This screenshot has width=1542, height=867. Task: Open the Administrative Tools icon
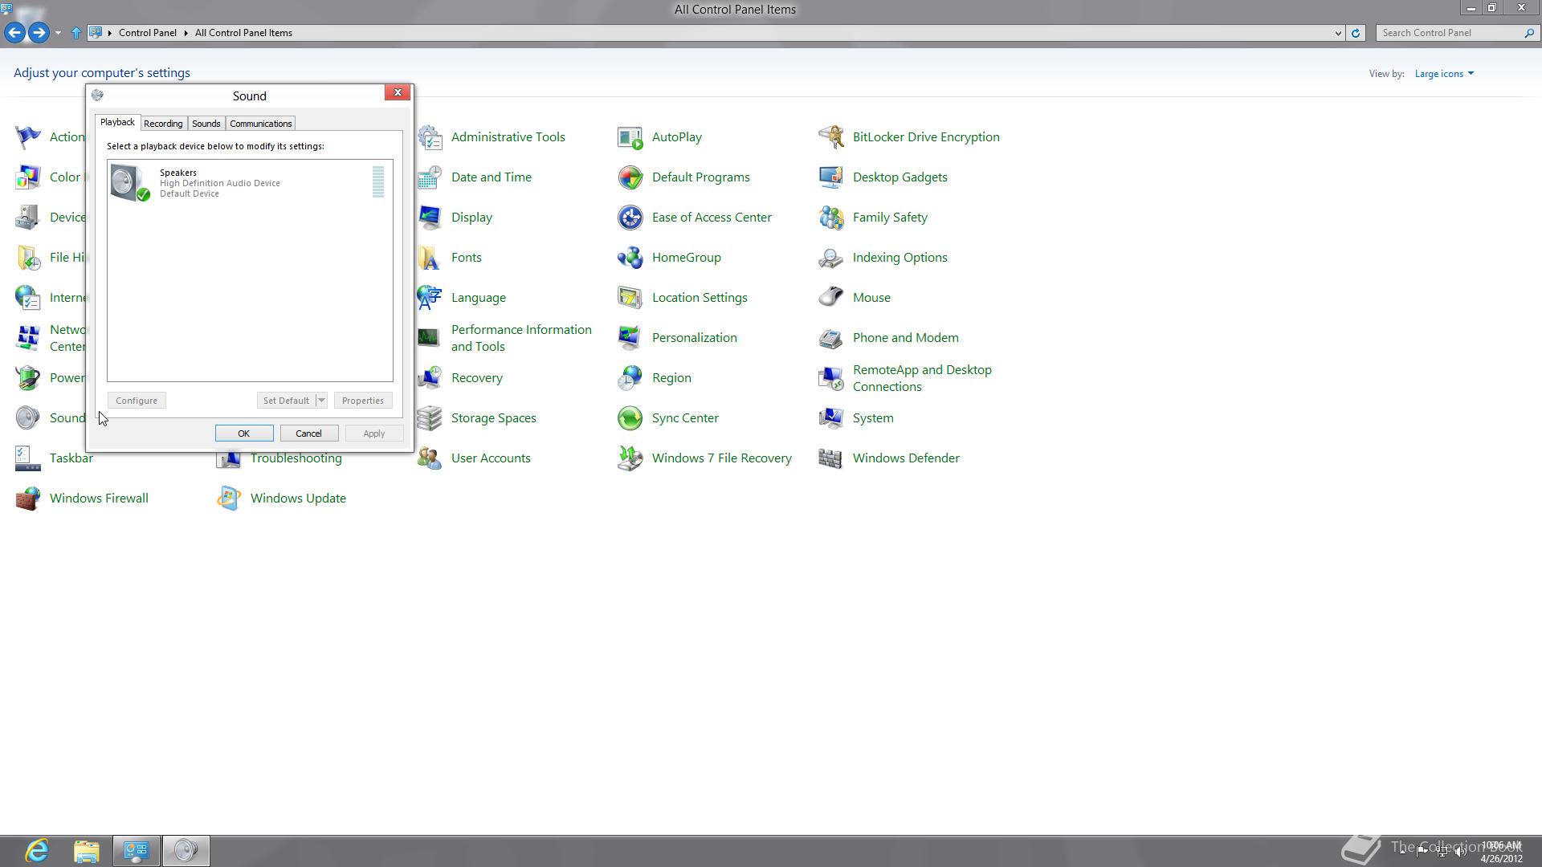click(430, 137)
